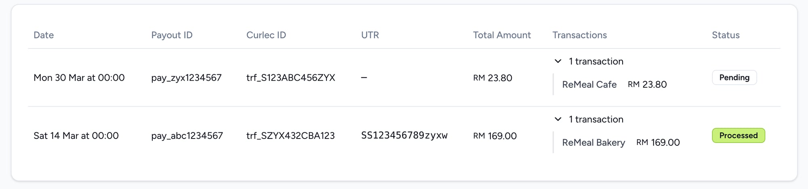Select payout ID pay_zyx1234567
The height and width of the screenshot is (189, 808).
tap(186, 78)
